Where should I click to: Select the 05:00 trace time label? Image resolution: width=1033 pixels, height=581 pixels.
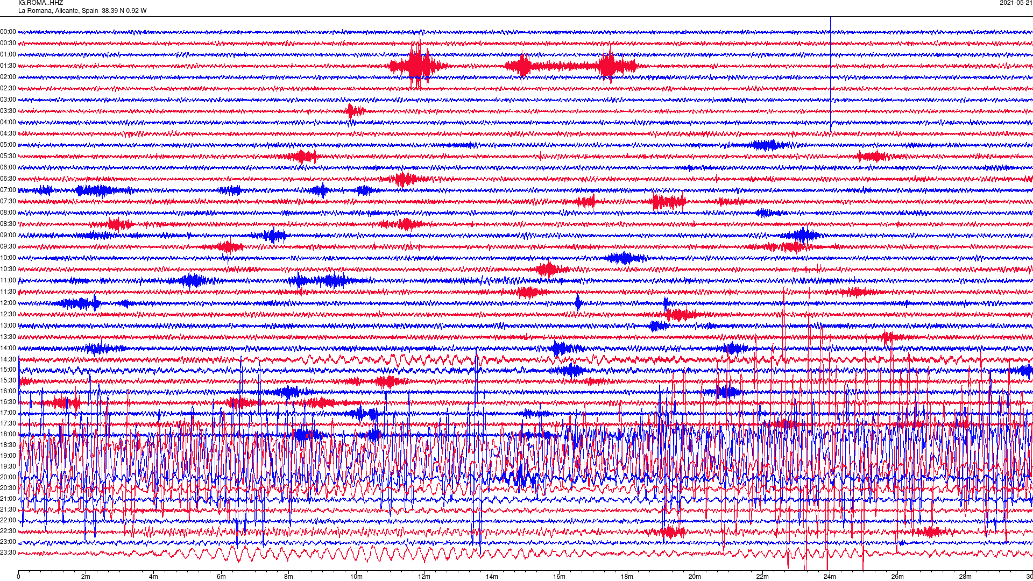tap(8, 145)
